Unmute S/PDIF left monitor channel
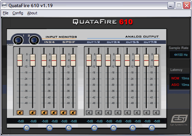Image resolution: width=192 pixels, height=136 pixels. click(x=63, y=112)
